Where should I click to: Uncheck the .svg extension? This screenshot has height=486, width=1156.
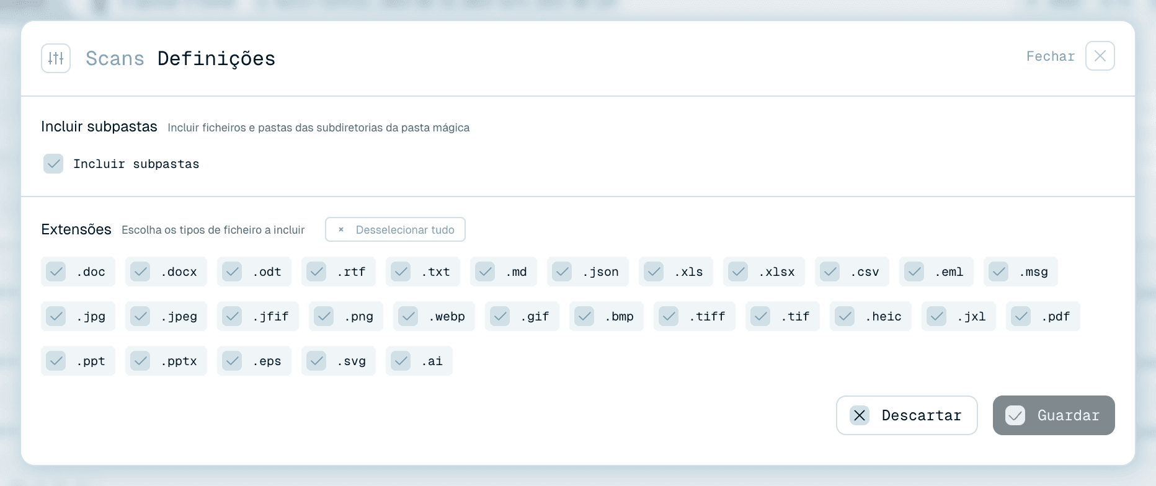coord(338,361)
